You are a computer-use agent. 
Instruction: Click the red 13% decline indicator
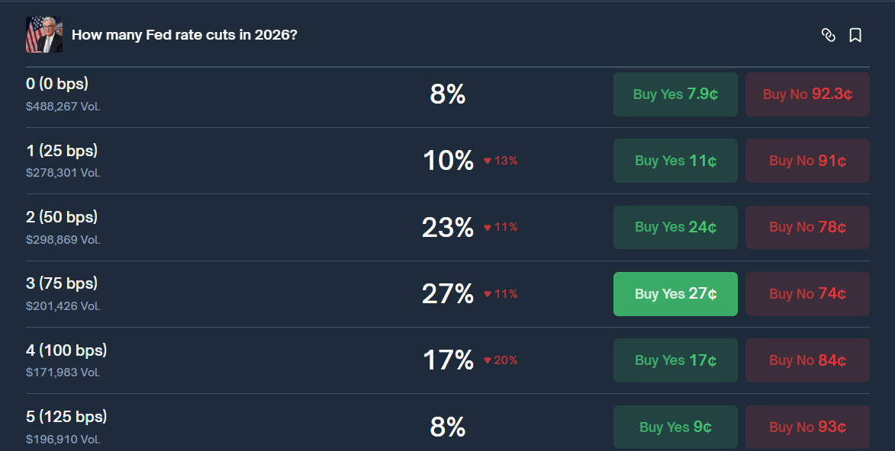(x=500, y=161)
